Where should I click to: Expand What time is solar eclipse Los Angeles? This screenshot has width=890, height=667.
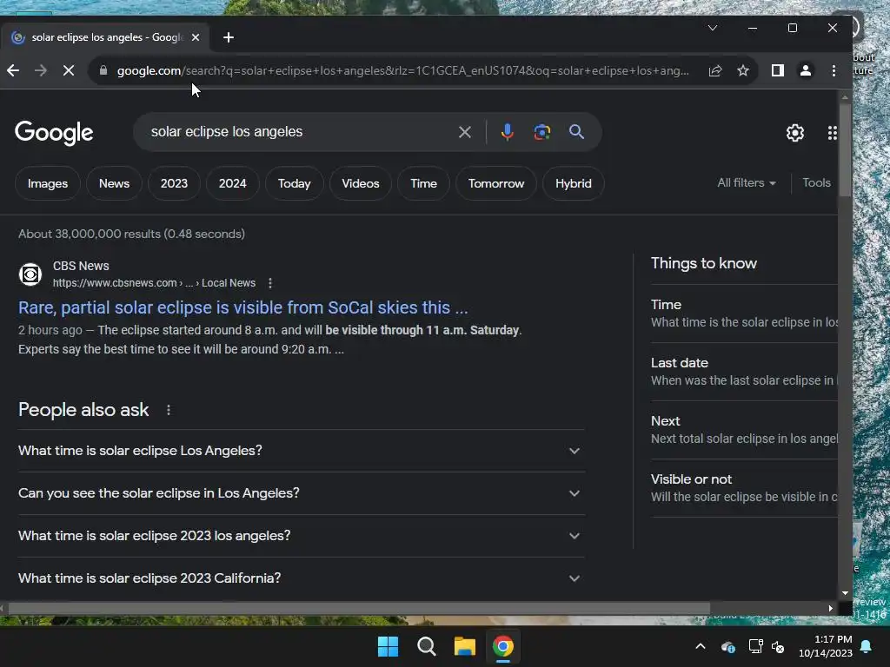(302, 451)
